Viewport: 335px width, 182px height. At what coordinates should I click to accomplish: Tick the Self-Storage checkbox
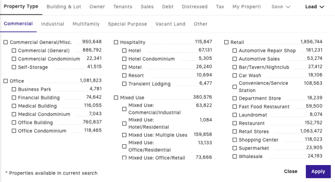[14, 67]
